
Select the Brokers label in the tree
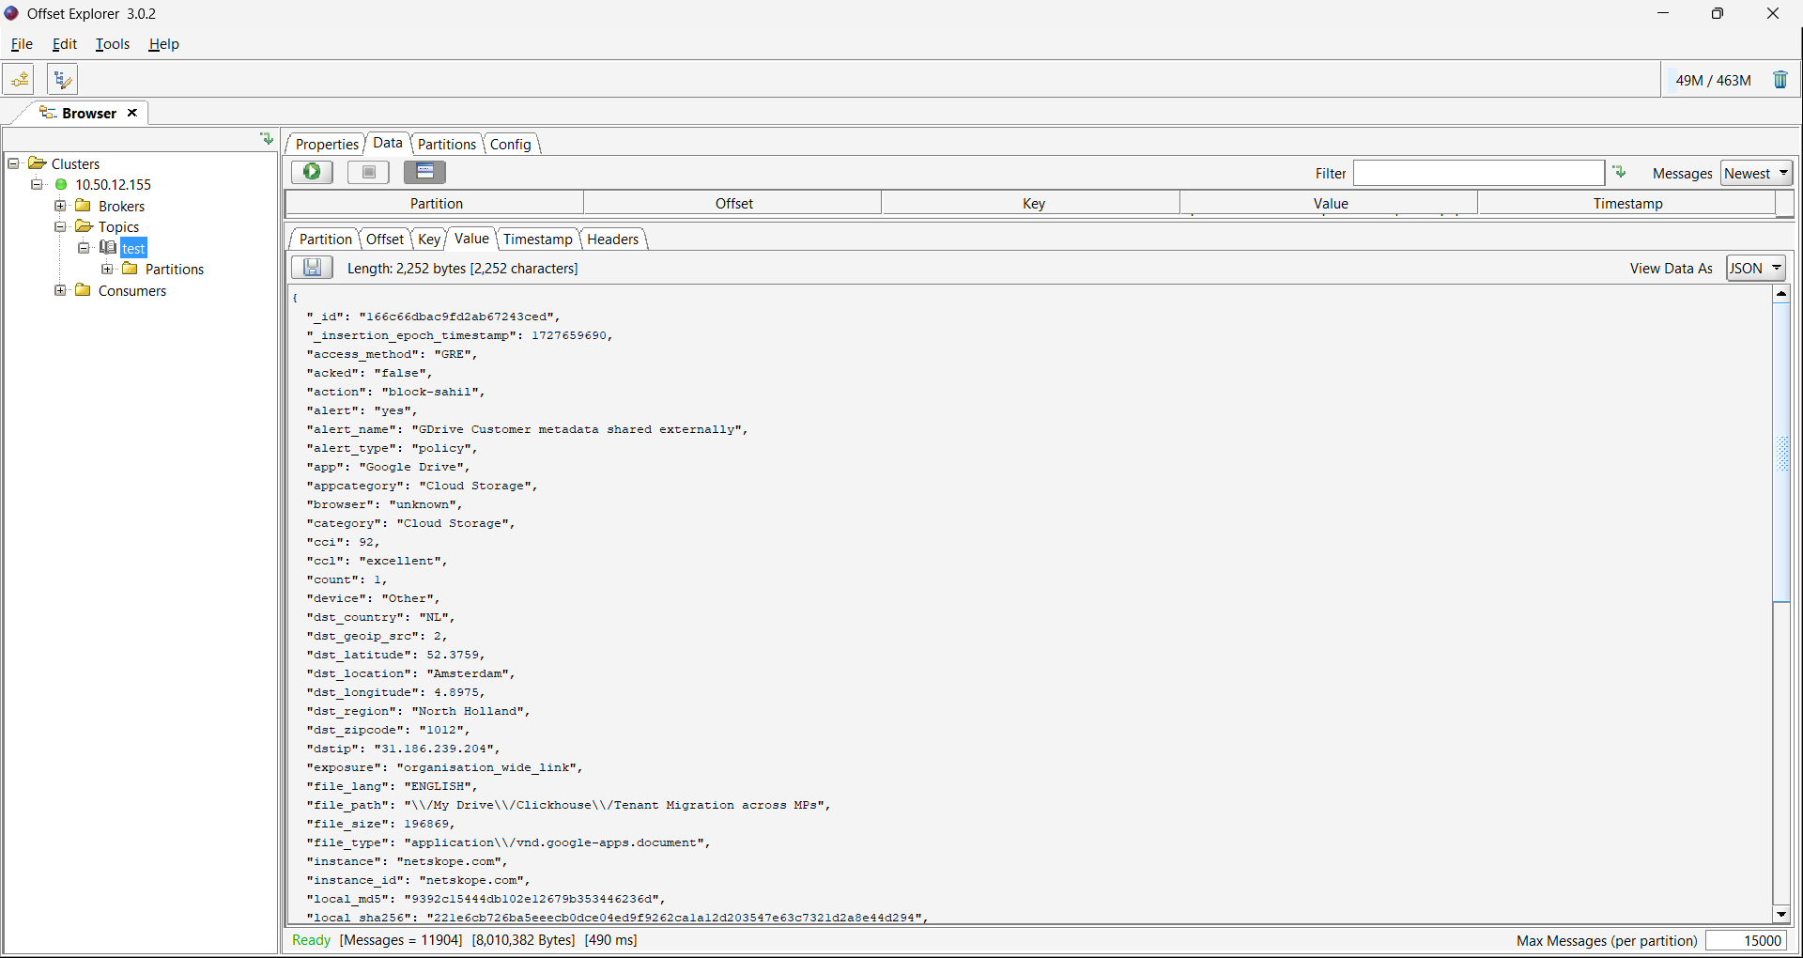[x=121, y=207]
